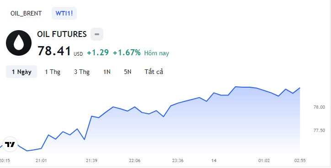This screenshot has width=331, height=168.
Task: Show the 1N yearly range
Action: tap(107, 72)
